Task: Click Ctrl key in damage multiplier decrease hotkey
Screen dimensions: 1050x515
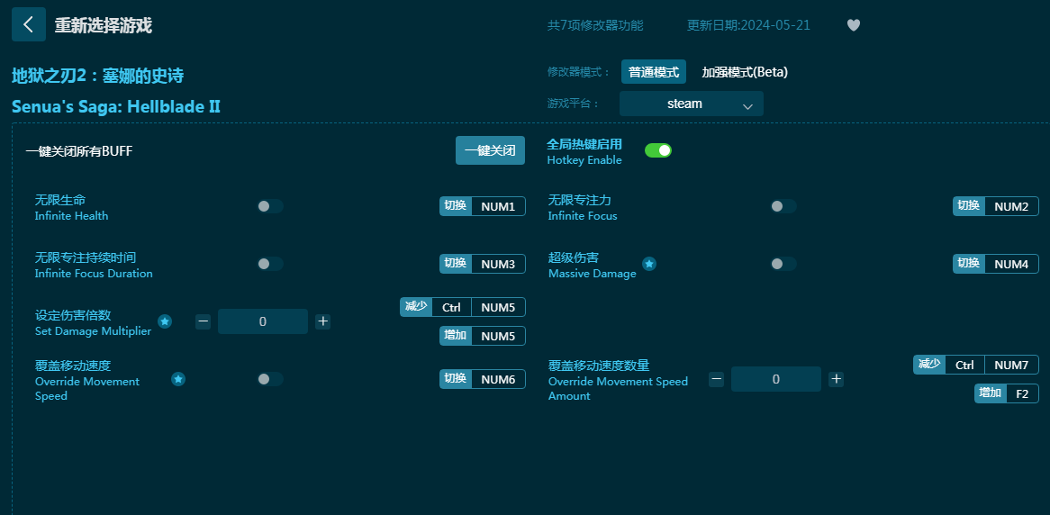Action: pos(451,307)
